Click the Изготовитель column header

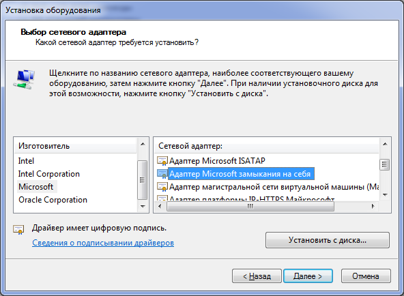coord(75,146)
